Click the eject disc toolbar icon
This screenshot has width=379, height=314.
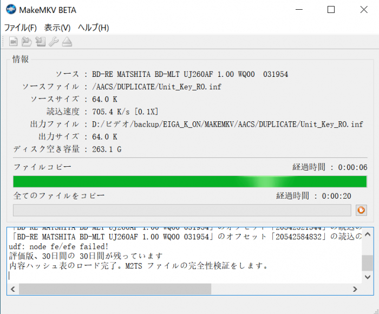[x=67, y=42]
